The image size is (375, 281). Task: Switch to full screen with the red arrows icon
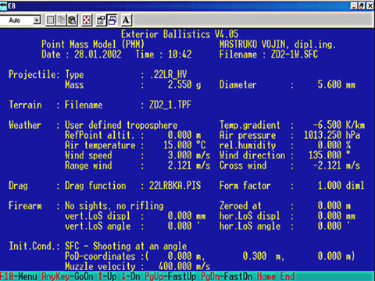coord(87,20)
